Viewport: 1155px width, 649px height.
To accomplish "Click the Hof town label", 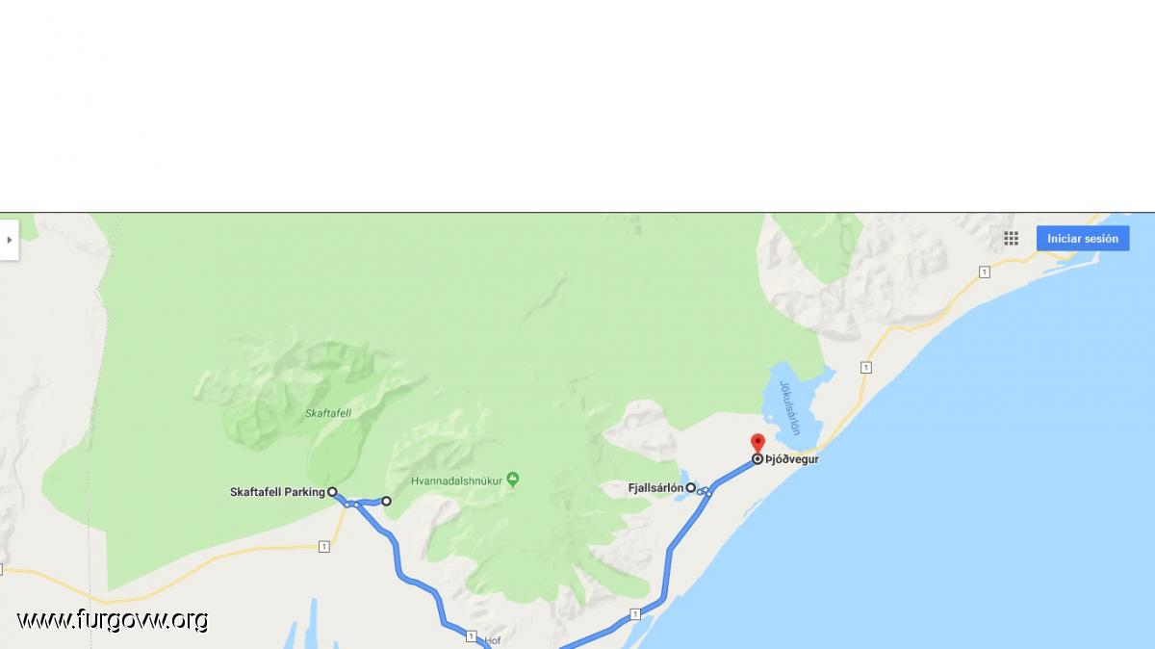I will point(492,640).
